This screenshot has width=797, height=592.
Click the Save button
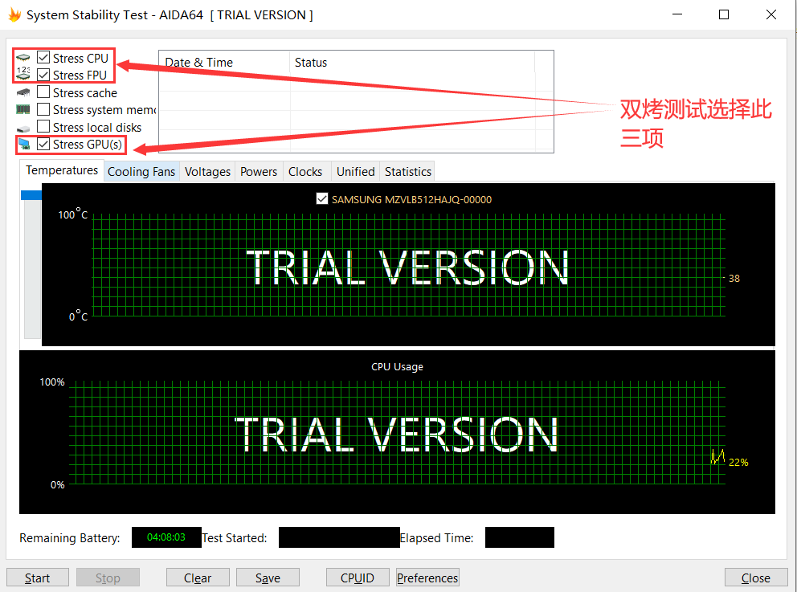[x=268, y=578]
